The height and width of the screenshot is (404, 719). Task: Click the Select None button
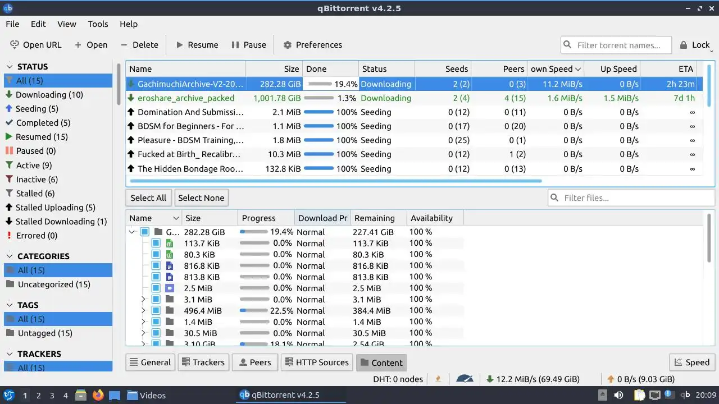pos(201,198)
